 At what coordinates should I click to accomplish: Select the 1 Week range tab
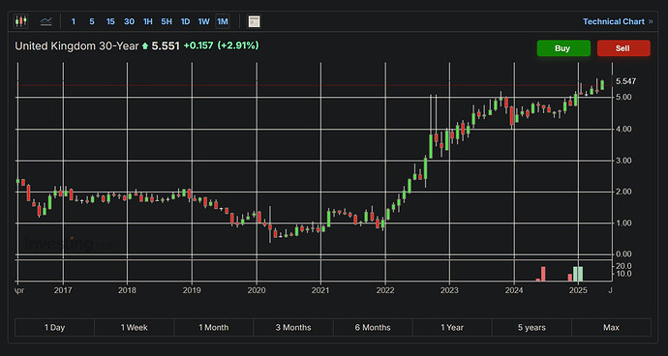(x=135, y=328)
